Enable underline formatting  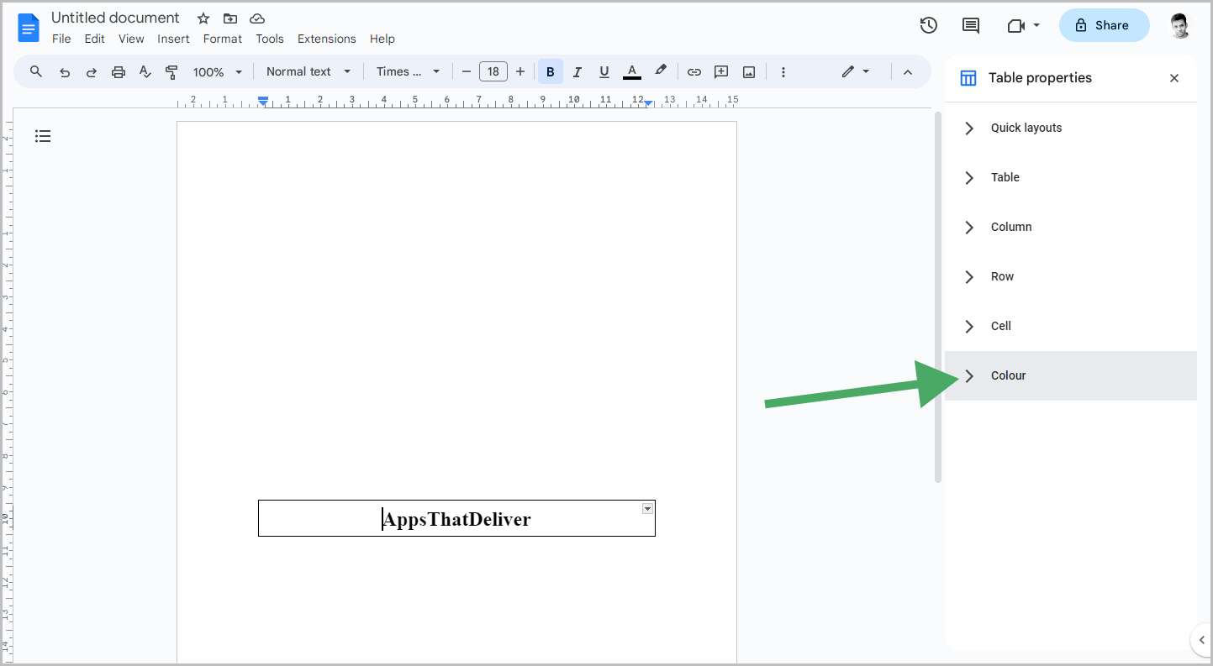(604, 71)
